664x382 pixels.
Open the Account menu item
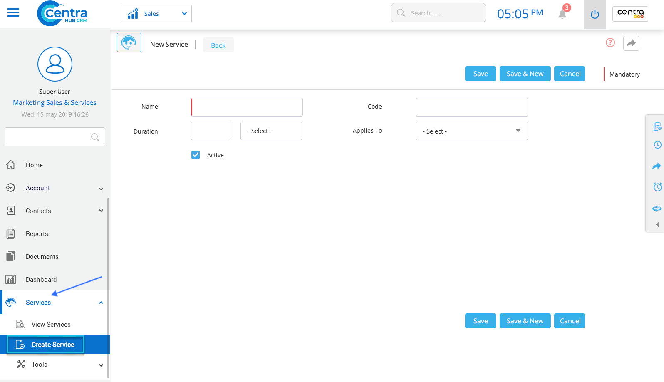pos(38,188)
